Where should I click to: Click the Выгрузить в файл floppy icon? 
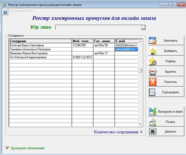(x=153, y=111)
